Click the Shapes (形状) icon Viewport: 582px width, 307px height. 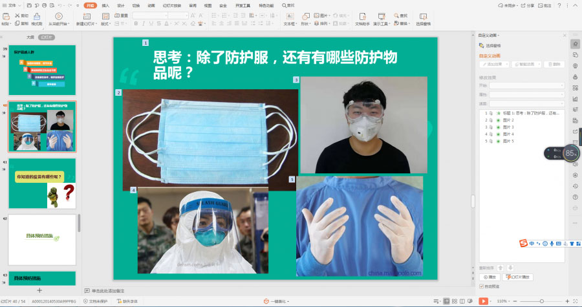coord(305,16)
